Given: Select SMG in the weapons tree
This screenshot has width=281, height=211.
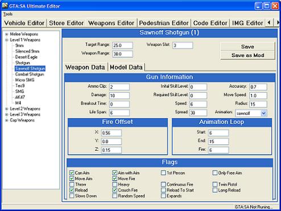Looking at the screenshot, I should 20,92.
